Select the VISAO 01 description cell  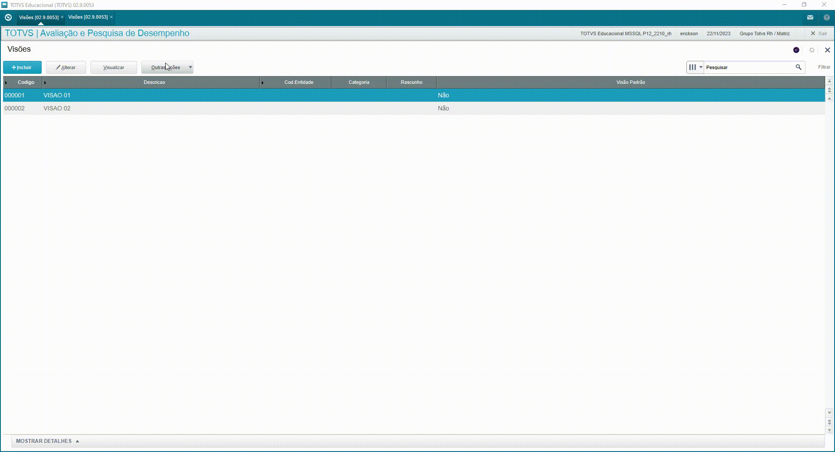57,95
